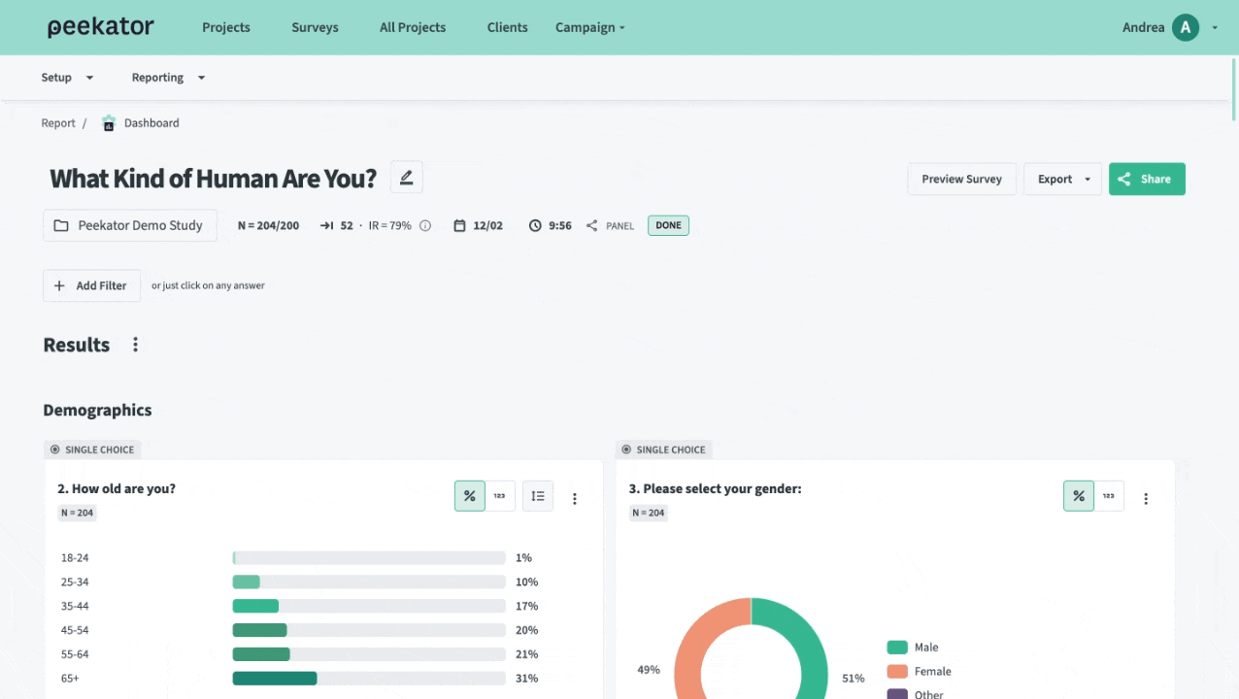The height and width of the screenshot is (699, 1239).
Task: Click the sort list icon on age question
Action: coord(538,496)
